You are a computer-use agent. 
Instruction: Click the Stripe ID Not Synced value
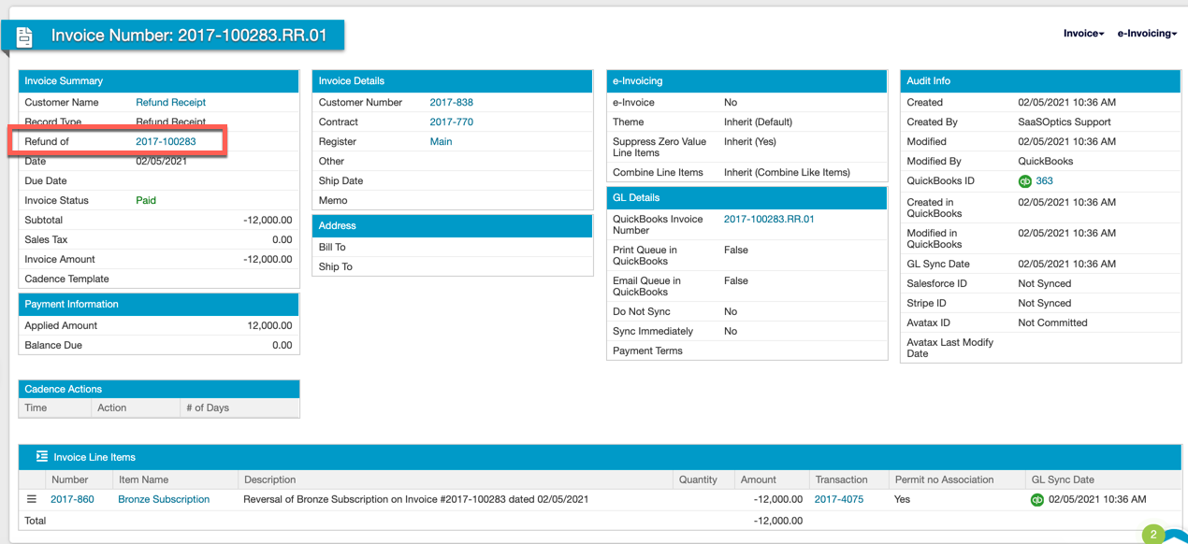[1044, 304]
